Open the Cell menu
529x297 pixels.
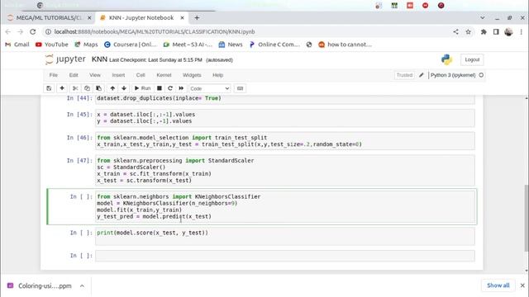[x=141, y=75]
